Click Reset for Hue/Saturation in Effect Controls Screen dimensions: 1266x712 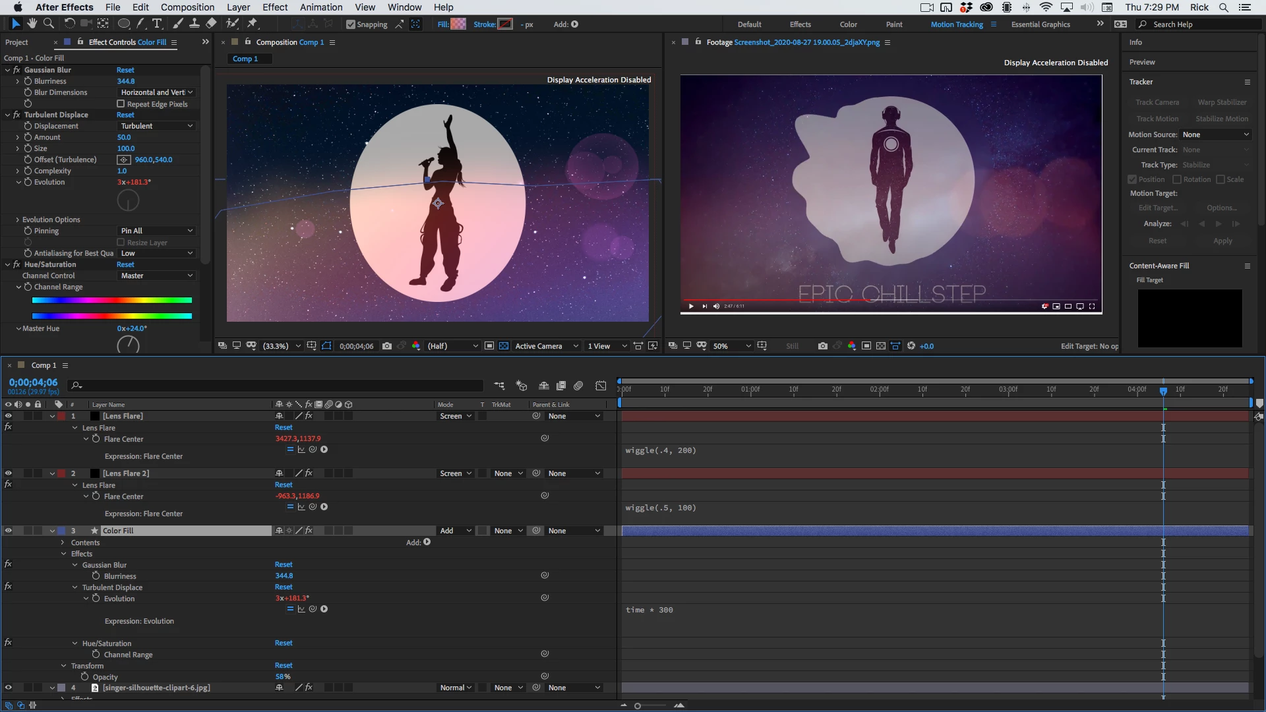(x=125, y=264)
